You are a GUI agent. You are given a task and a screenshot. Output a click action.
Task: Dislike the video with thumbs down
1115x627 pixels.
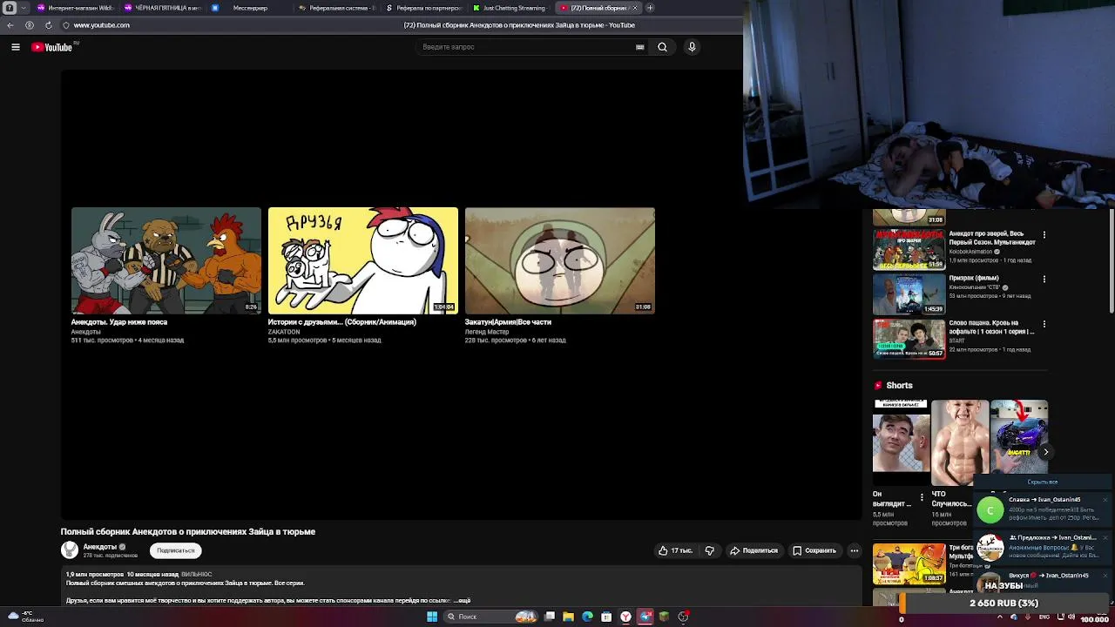pos(709,550)
